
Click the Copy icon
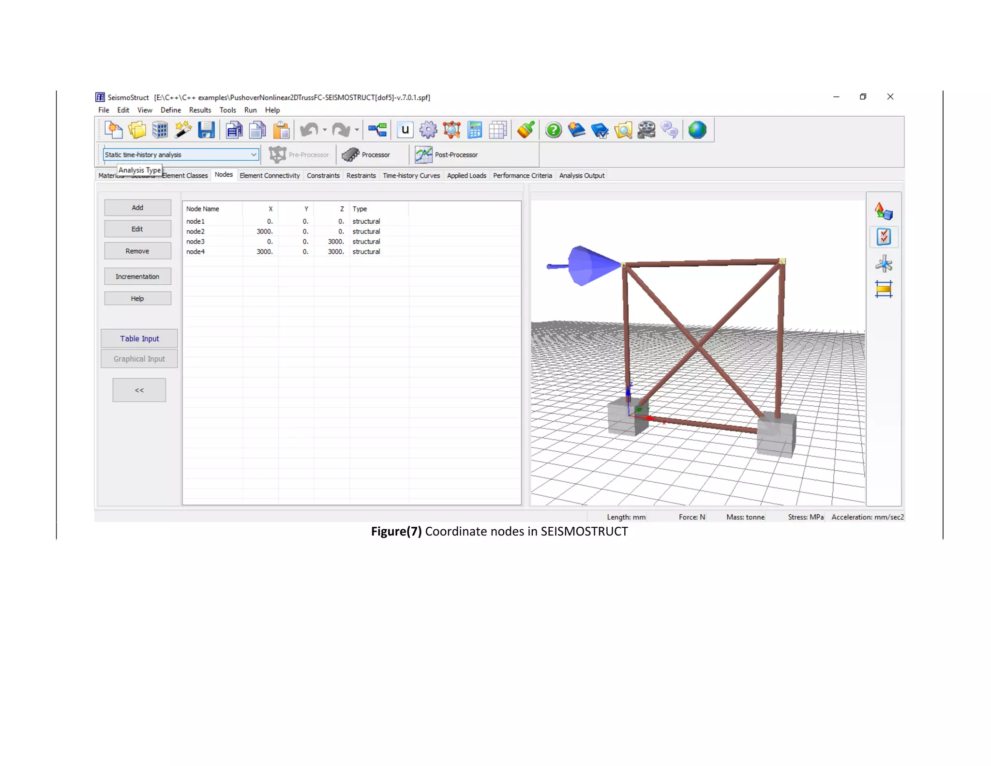[x=257, y=130]
